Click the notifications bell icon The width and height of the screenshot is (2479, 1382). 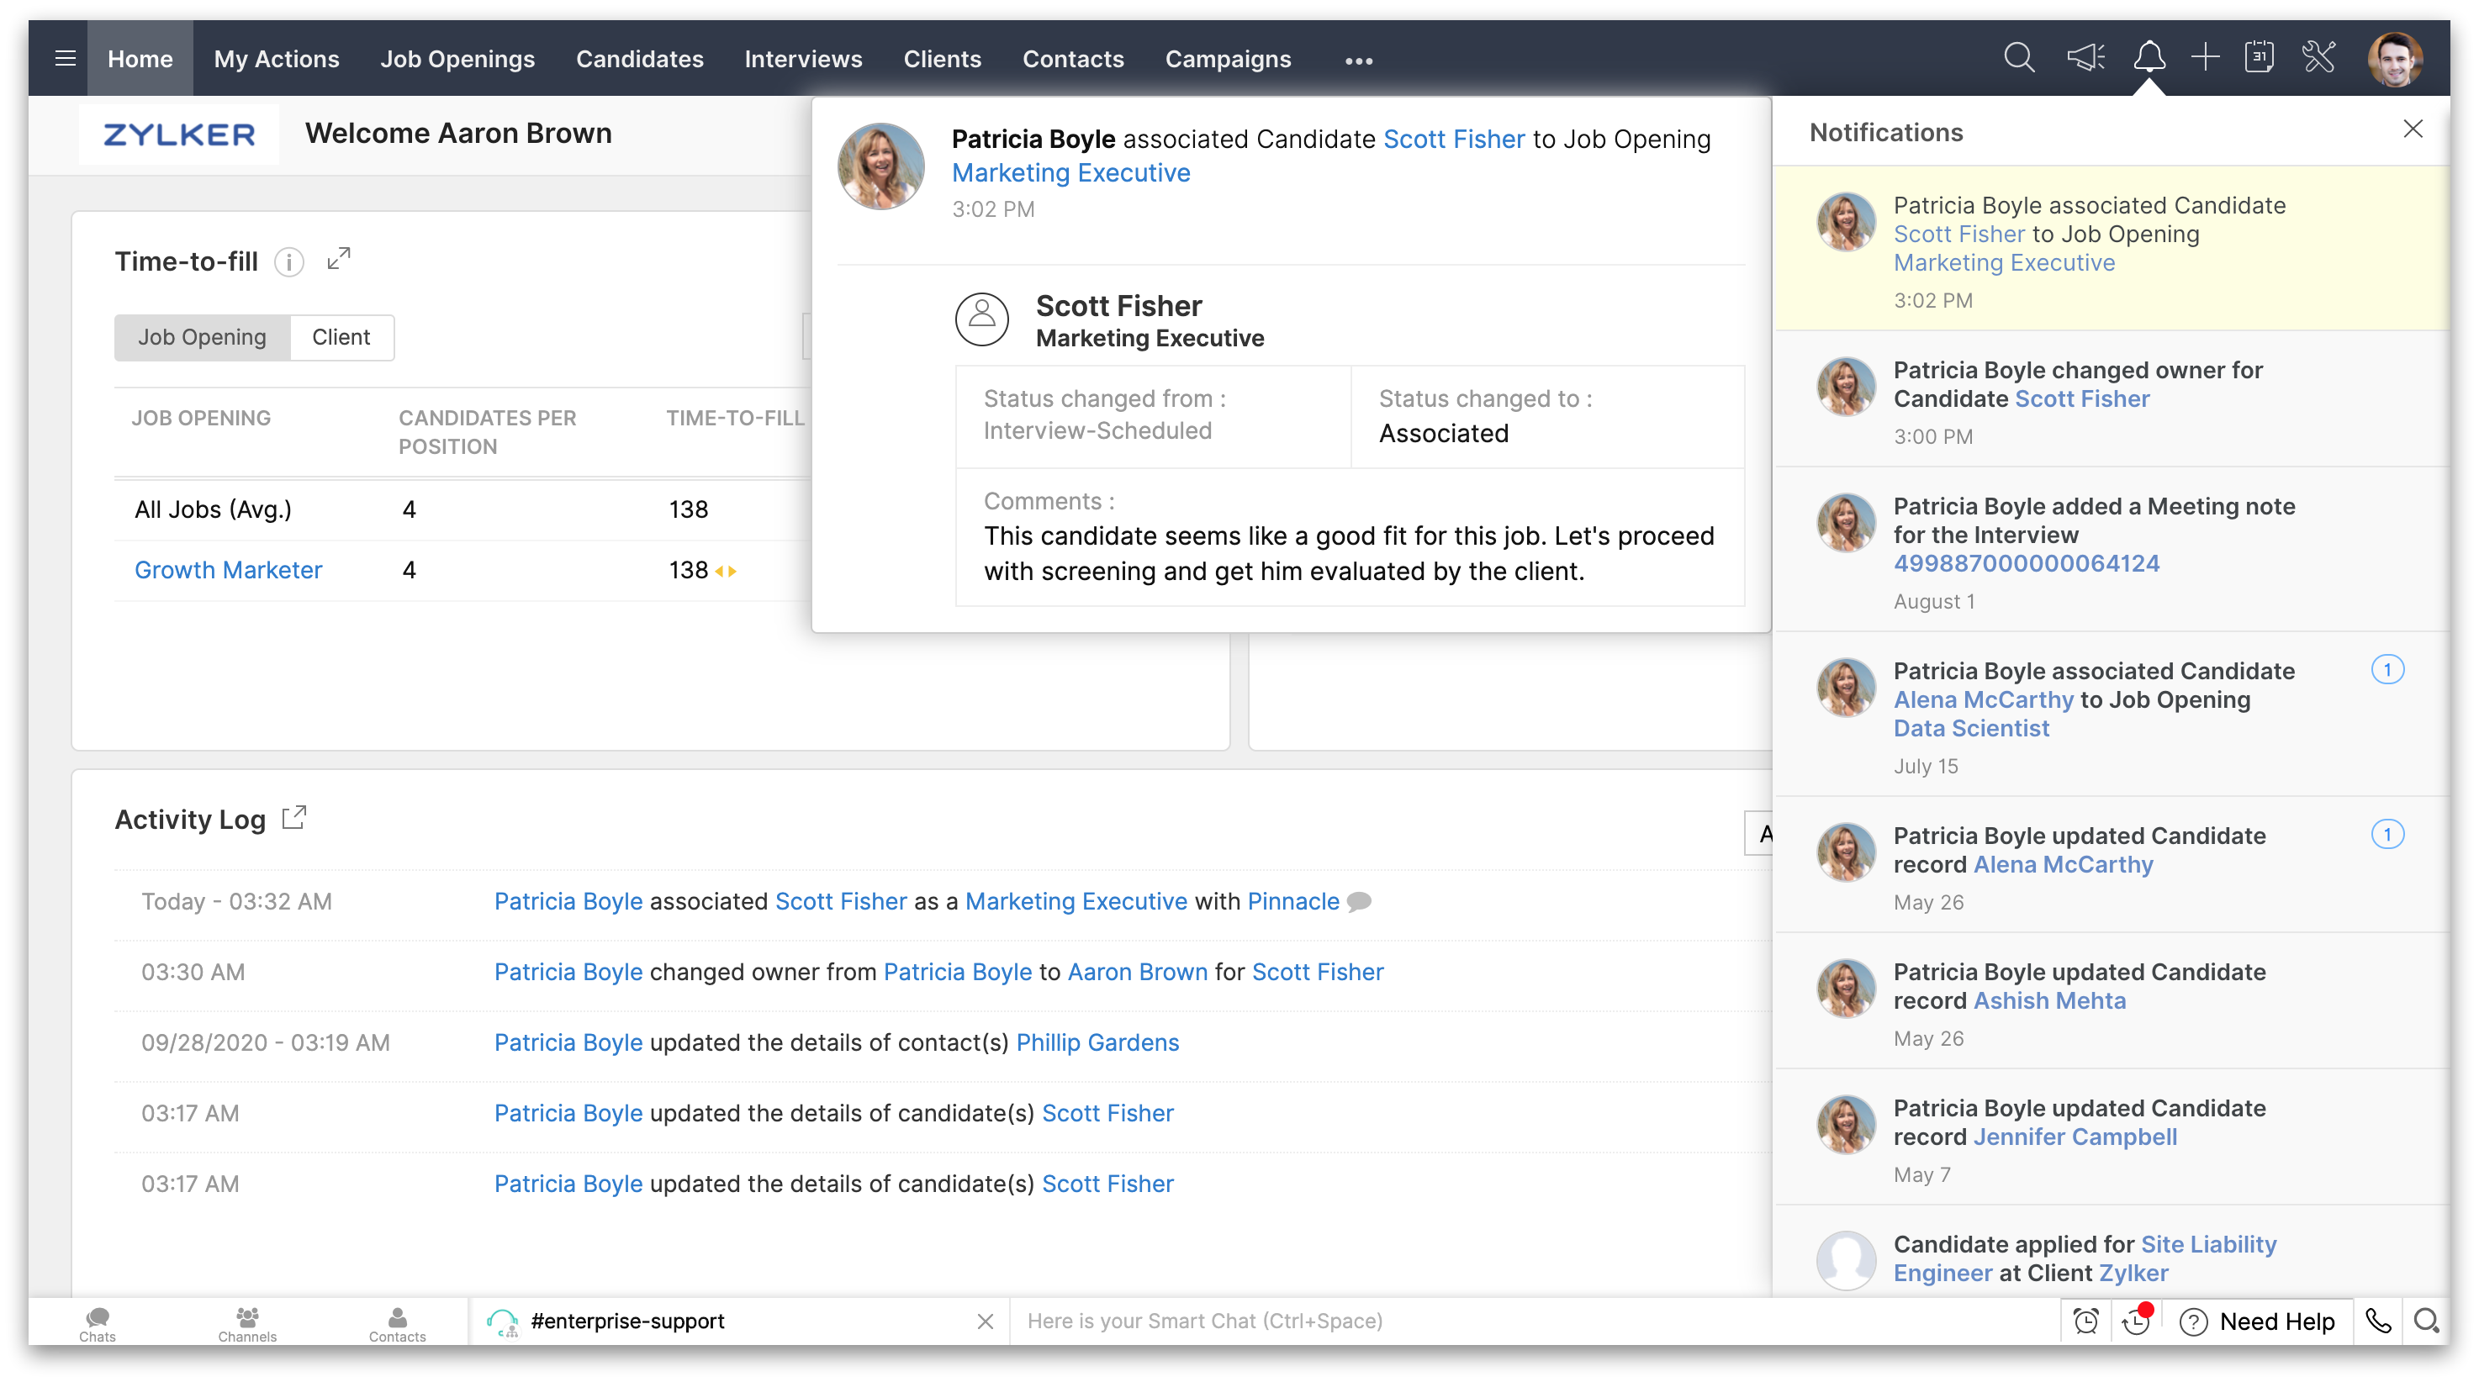2149,58
